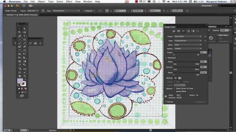Click the Make Mask button
Viewport: 236px width, 132px height.
point(223,35)
